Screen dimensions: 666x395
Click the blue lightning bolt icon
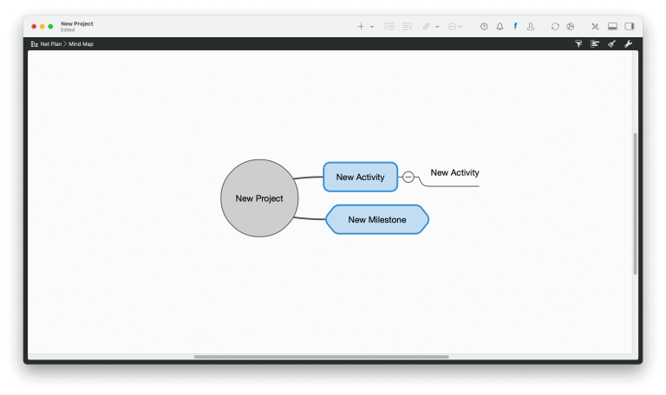click(x=515, y=26)
